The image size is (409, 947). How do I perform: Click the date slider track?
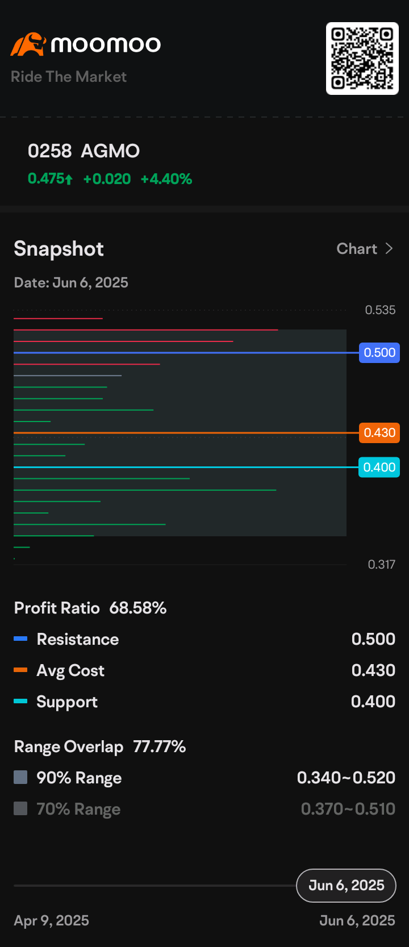(x=155, y=886)
